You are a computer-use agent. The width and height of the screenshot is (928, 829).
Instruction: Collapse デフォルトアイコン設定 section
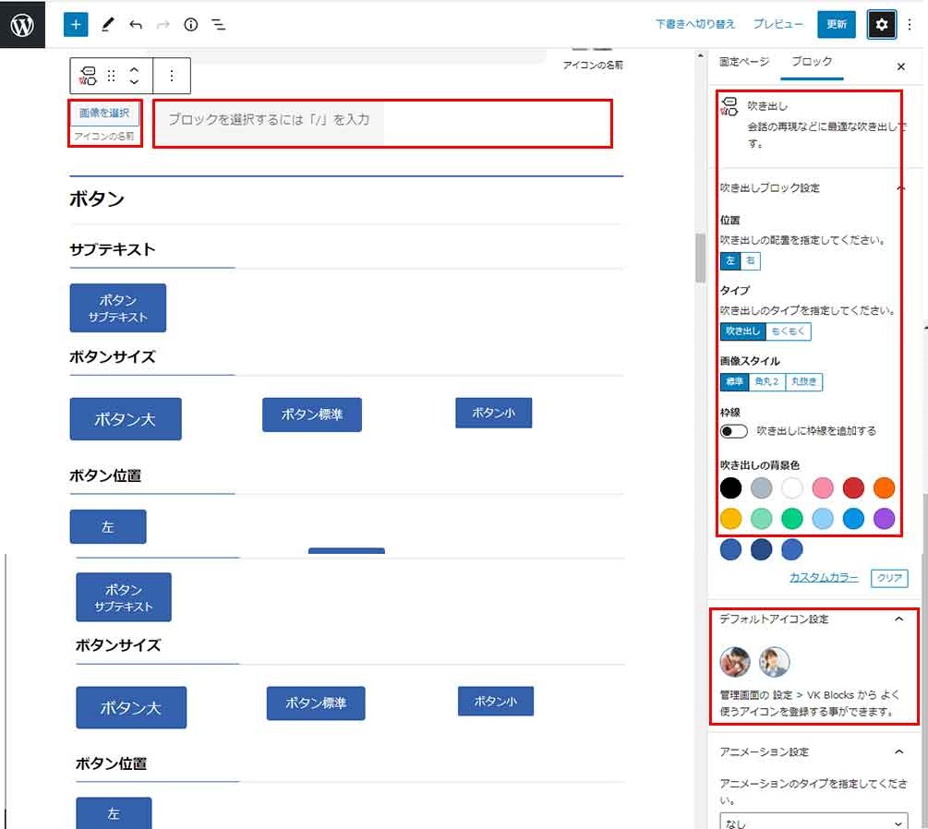coord(898,619)
